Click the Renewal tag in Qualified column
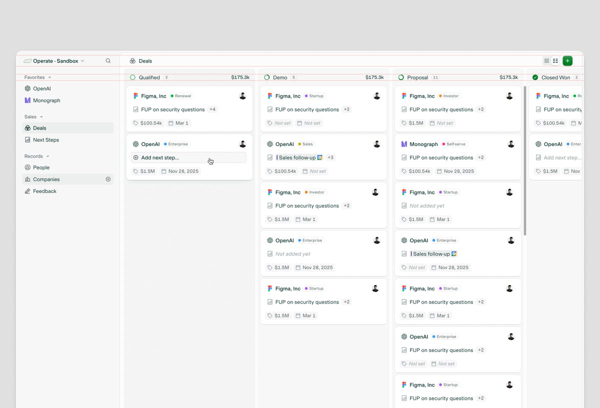Screen dimensions: 600x408 point(181,96)
